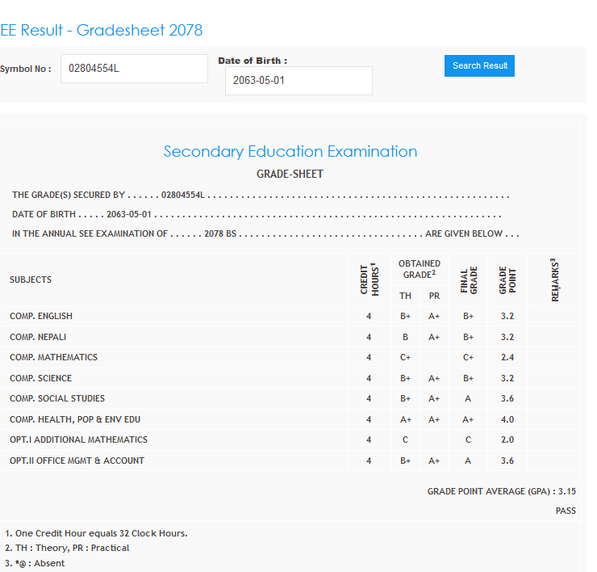Click OPT.I ADDITIONAL MATHEMATICS subject name
This screenshot has height=572, width=597.
[x=78, y=440]
